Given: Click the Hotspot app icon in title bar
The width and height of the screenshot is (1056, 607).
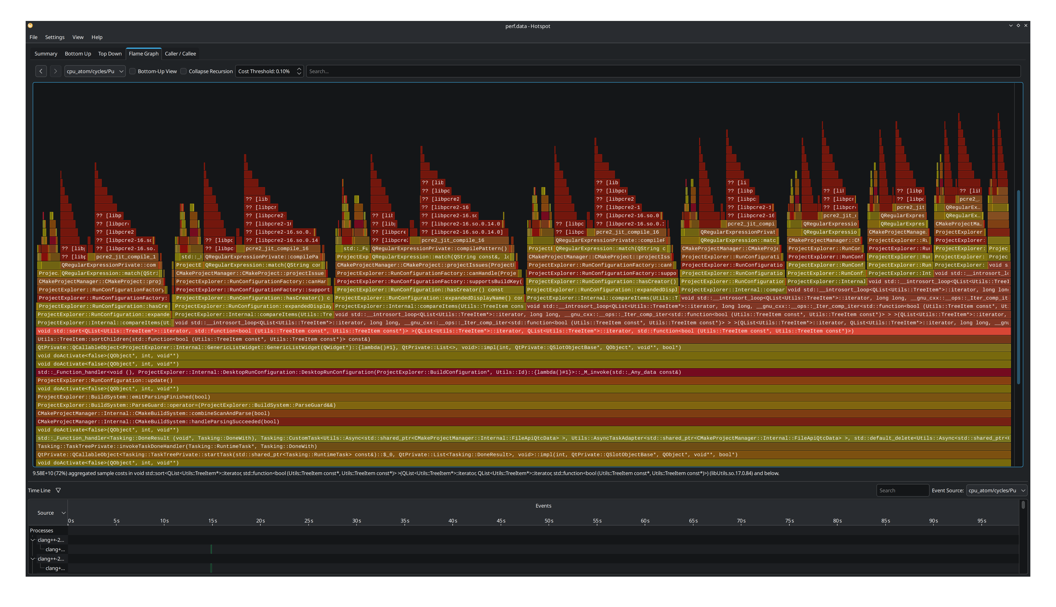Looking at the screenshot, I should pos(30,26).
